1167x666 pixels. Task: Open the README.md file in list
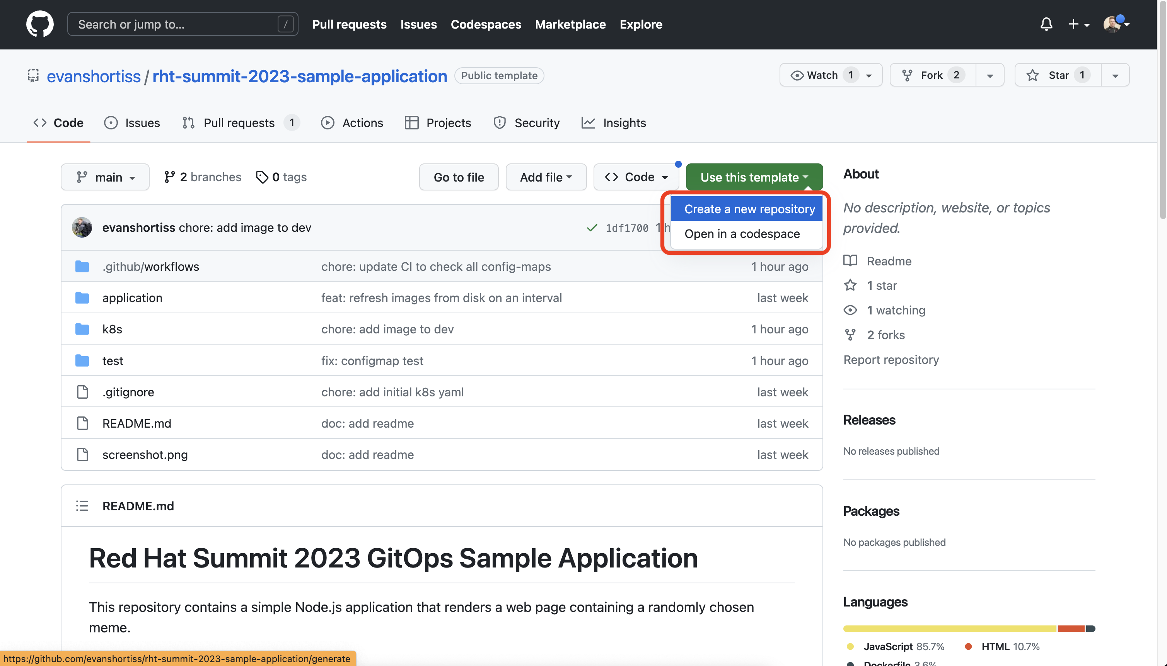click(x=137, y=423)
